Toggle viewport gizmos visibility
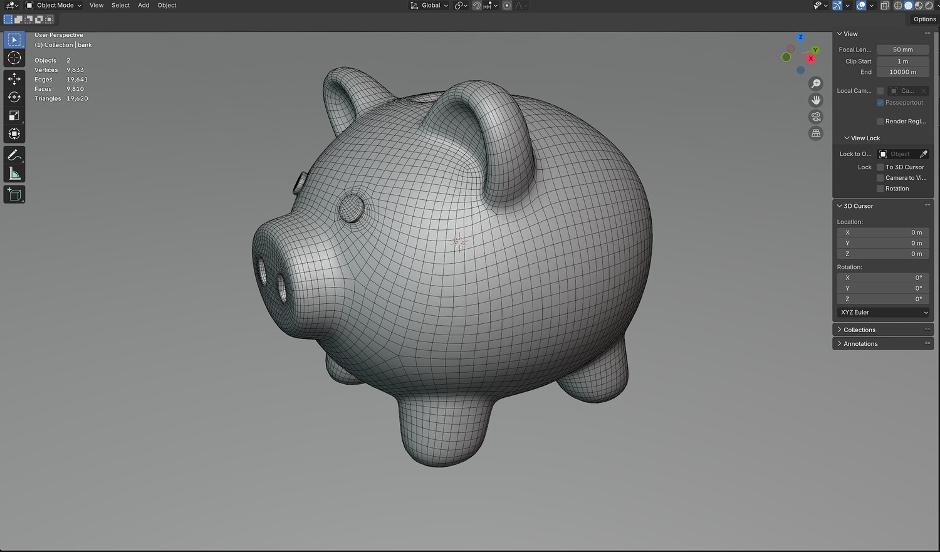 (x=837, y=6)
